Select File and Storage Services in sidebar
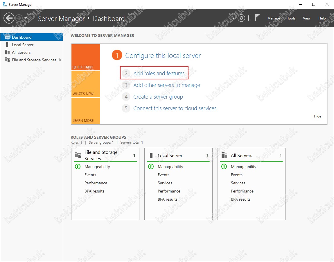 pos(32,60)
